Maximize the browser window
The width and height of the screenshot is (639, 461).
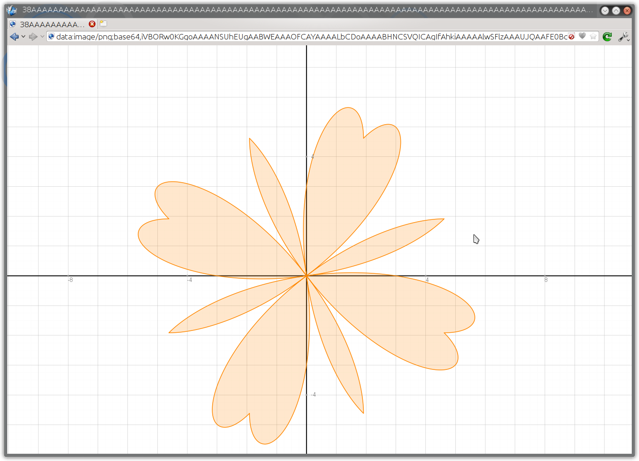coord(616,10)
